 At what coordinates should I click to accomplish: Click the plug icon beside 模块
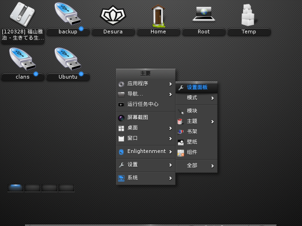(x=181, y=111)
